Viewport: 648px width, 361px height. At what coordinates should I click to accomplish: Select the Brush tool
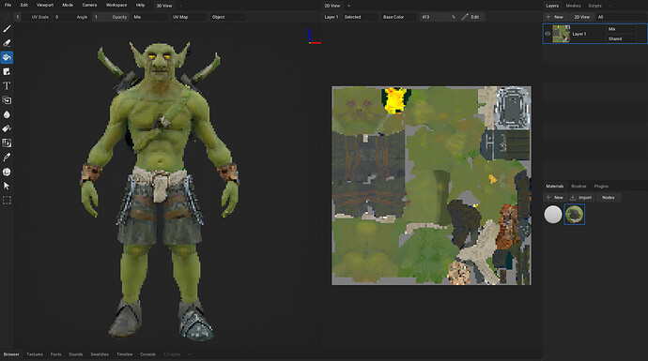(x=7, y=29)
